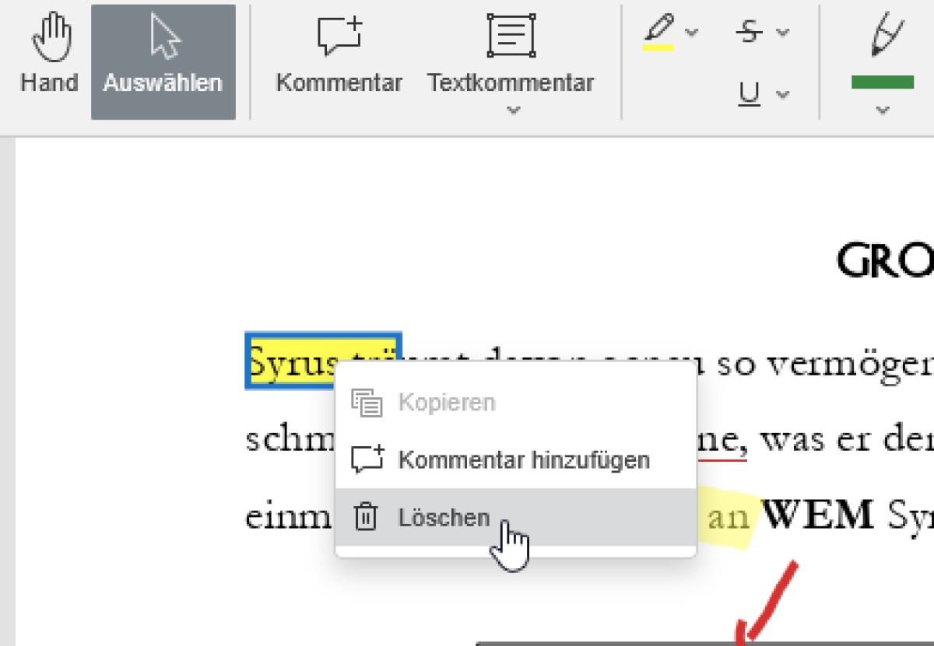
Task: Expand the chevron below the drawing pen
Action: click(882, 110)
